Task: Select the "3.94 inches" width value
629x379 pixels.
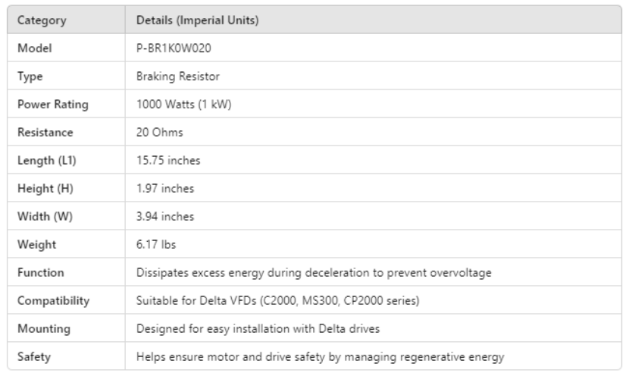Action: click(x=164, y=216)
